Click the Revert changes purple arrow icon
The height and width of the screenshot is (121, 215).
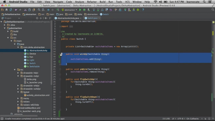[111, 10]
